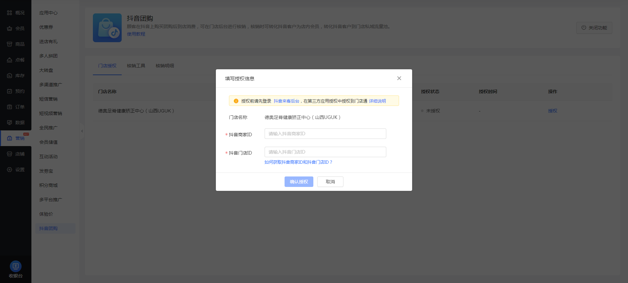Switch to 核销工具 tab
Image resolution: width=628 pixels, height=283 pixels.
[136, 66]
